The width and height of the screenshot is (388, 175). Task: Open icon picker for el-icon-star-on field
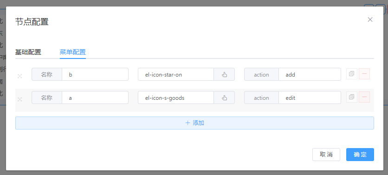224,74
